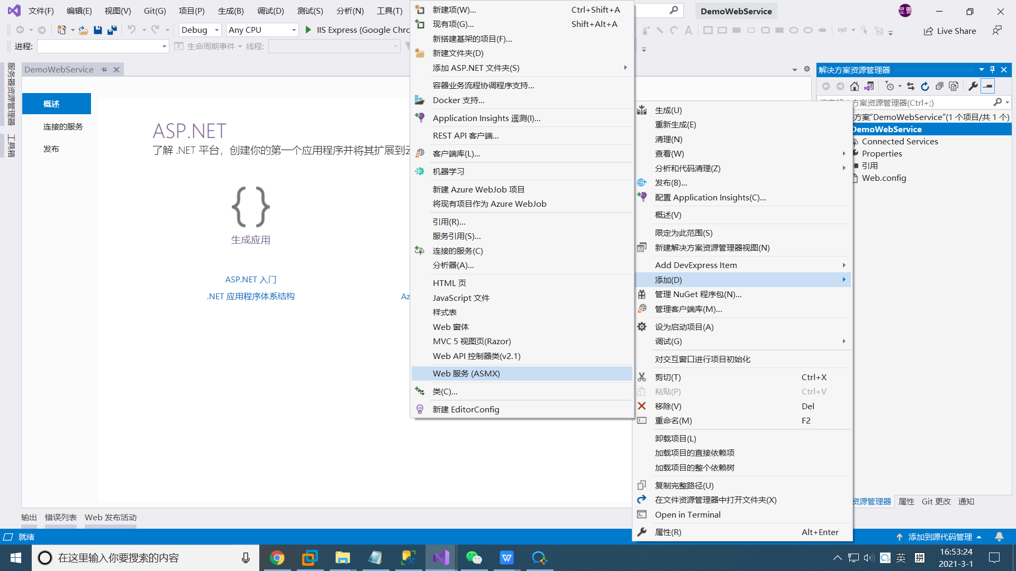Screen dimensions: 1016x571
Task: Open Properties via the wrench icon
Action: [x=973, y=86]
